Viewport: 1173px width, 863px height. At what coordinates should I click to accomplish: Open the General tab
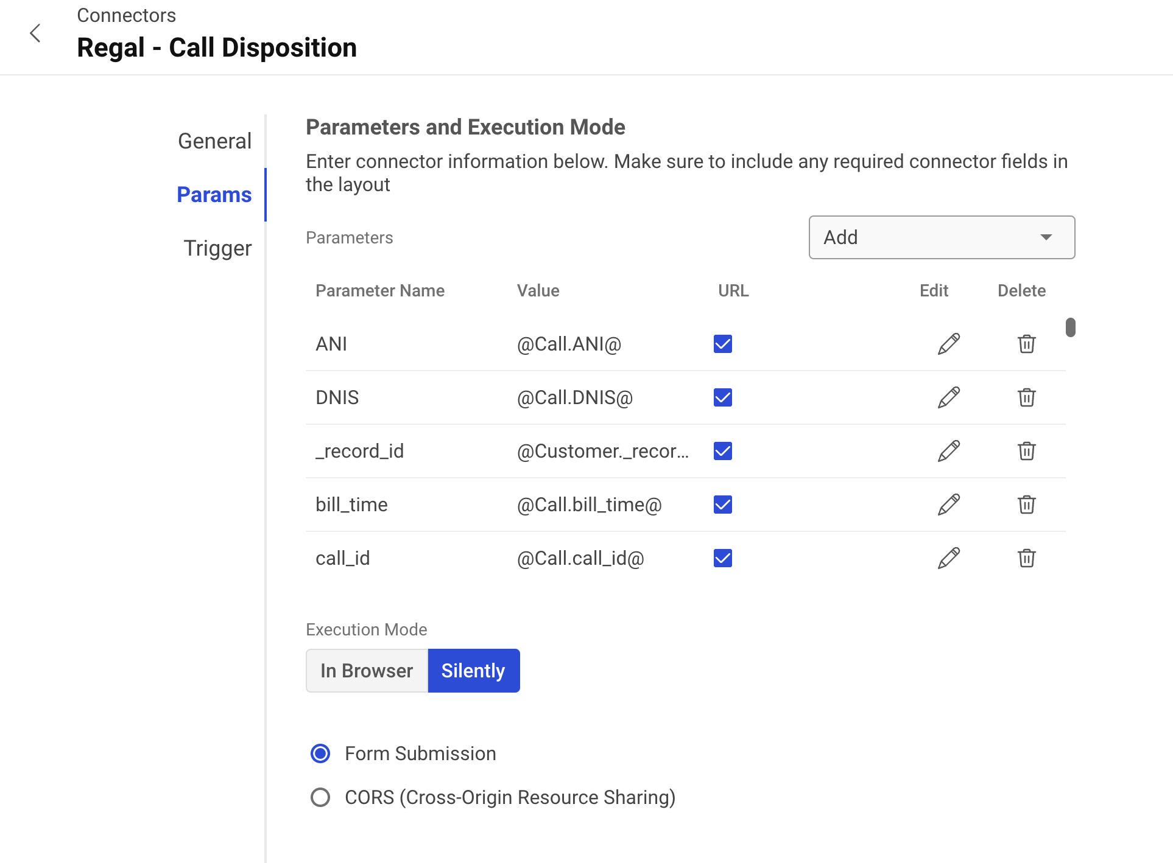tap(214, 141)
